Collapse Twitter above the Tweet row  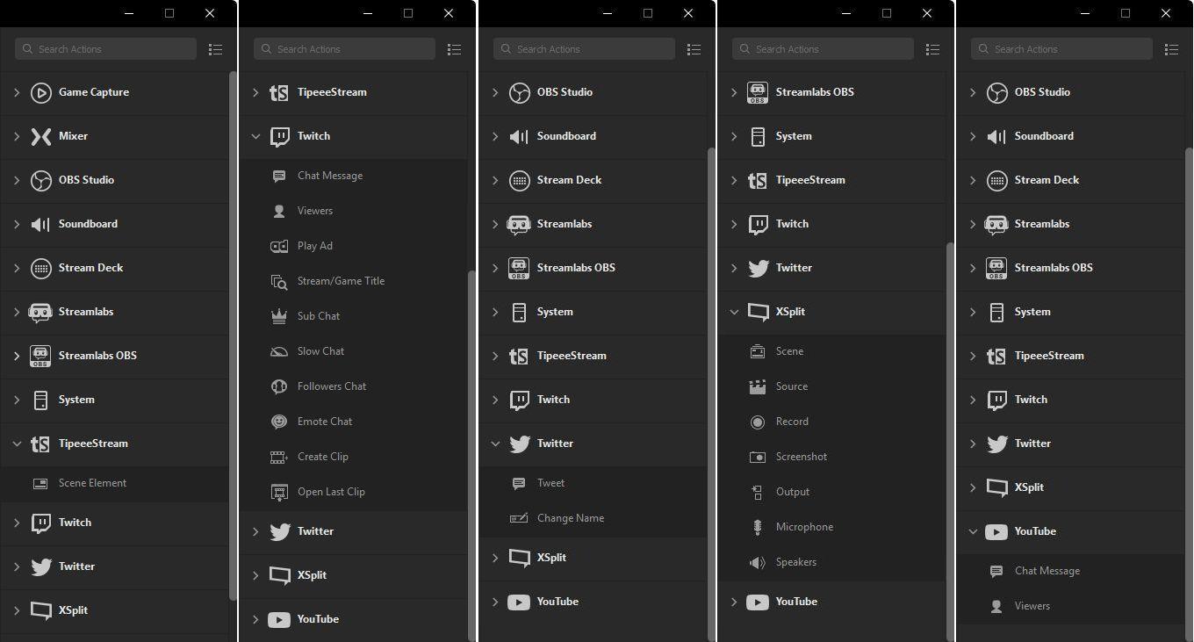(x=495, y=444)
